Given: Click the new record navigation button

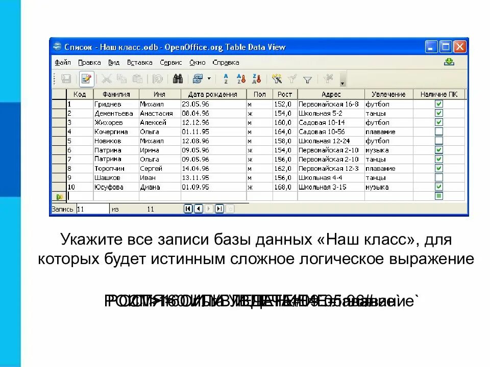Looking at the screenshot, I should click(230, 208).
